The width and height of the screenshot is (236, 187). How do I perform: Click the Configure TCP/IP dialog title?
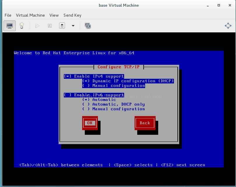pos(119,67)
